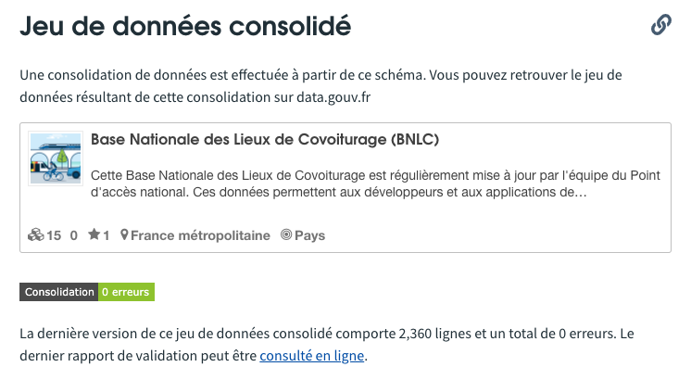Click the "data.gouv.fr" mention in the intro paragraph

[333, 97]
